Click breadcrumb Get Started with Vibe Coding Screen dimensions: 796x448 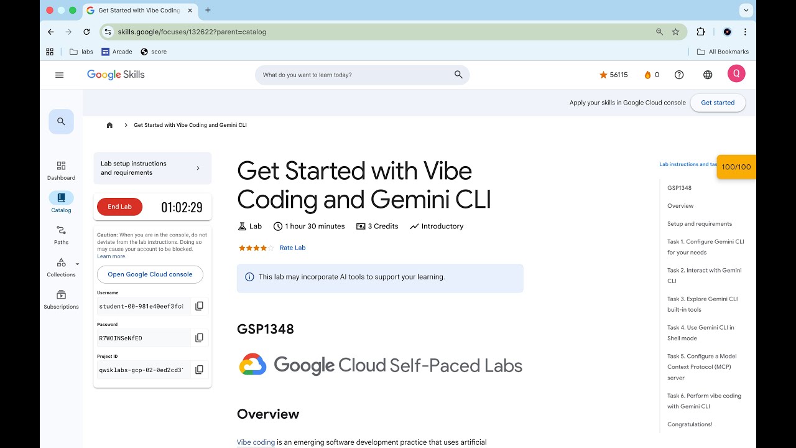pos(190,125)
